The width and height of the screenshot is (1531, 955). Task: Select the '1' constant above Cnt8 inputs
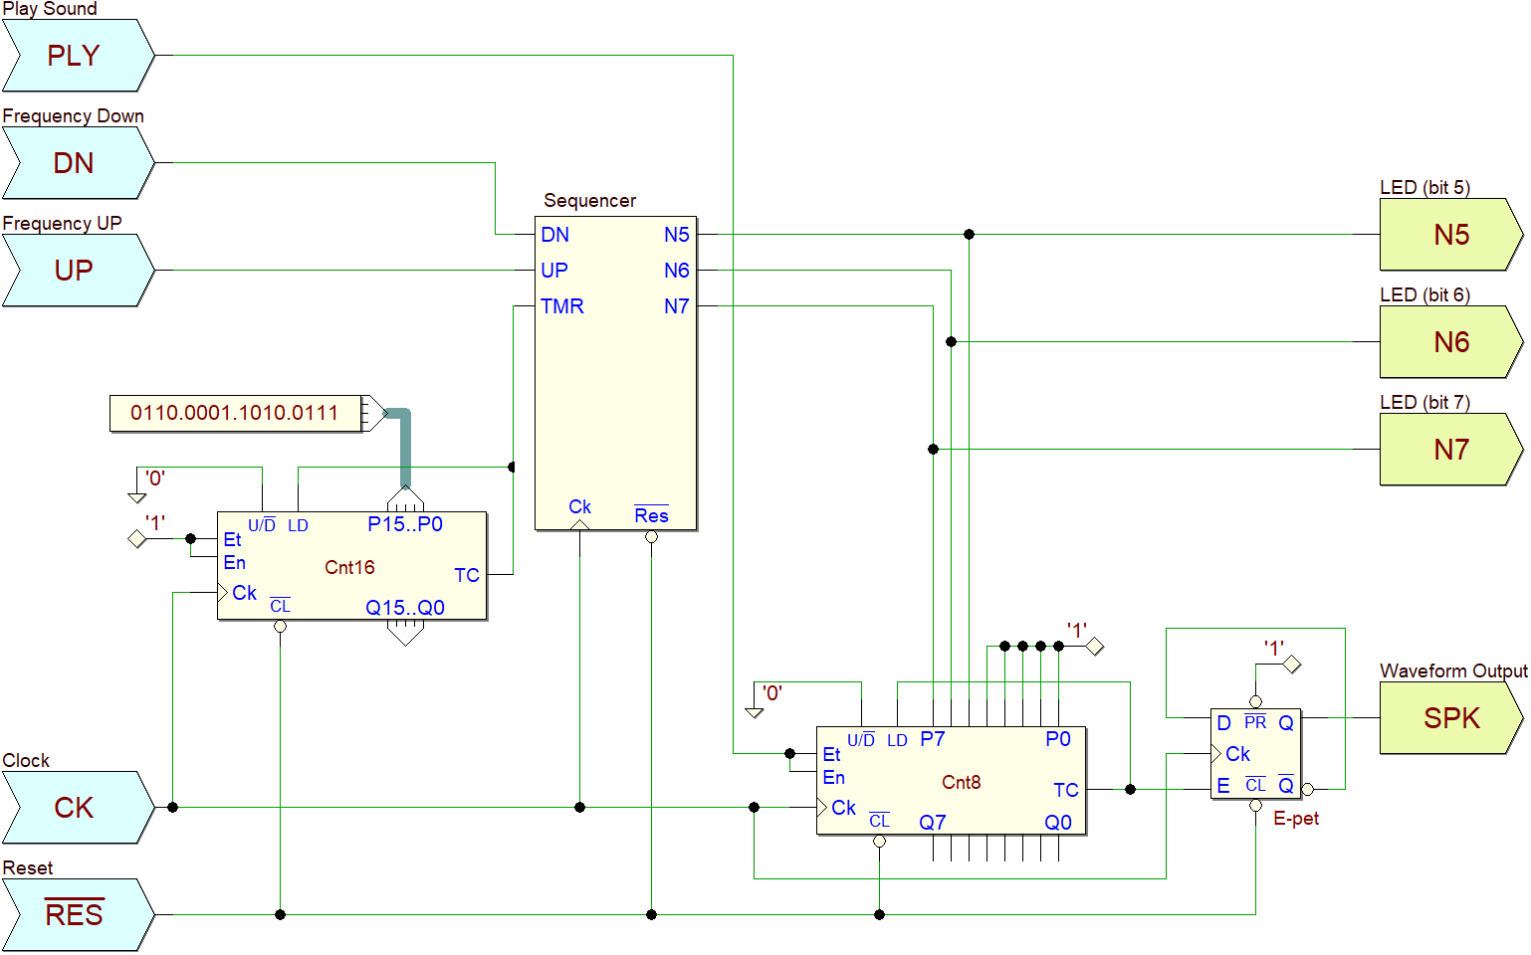(x=1095, y=647)
